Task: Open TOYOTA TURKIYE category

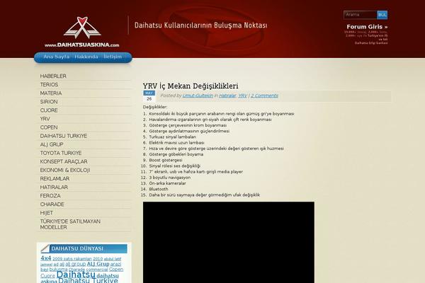Action: [x=61, y=153]
